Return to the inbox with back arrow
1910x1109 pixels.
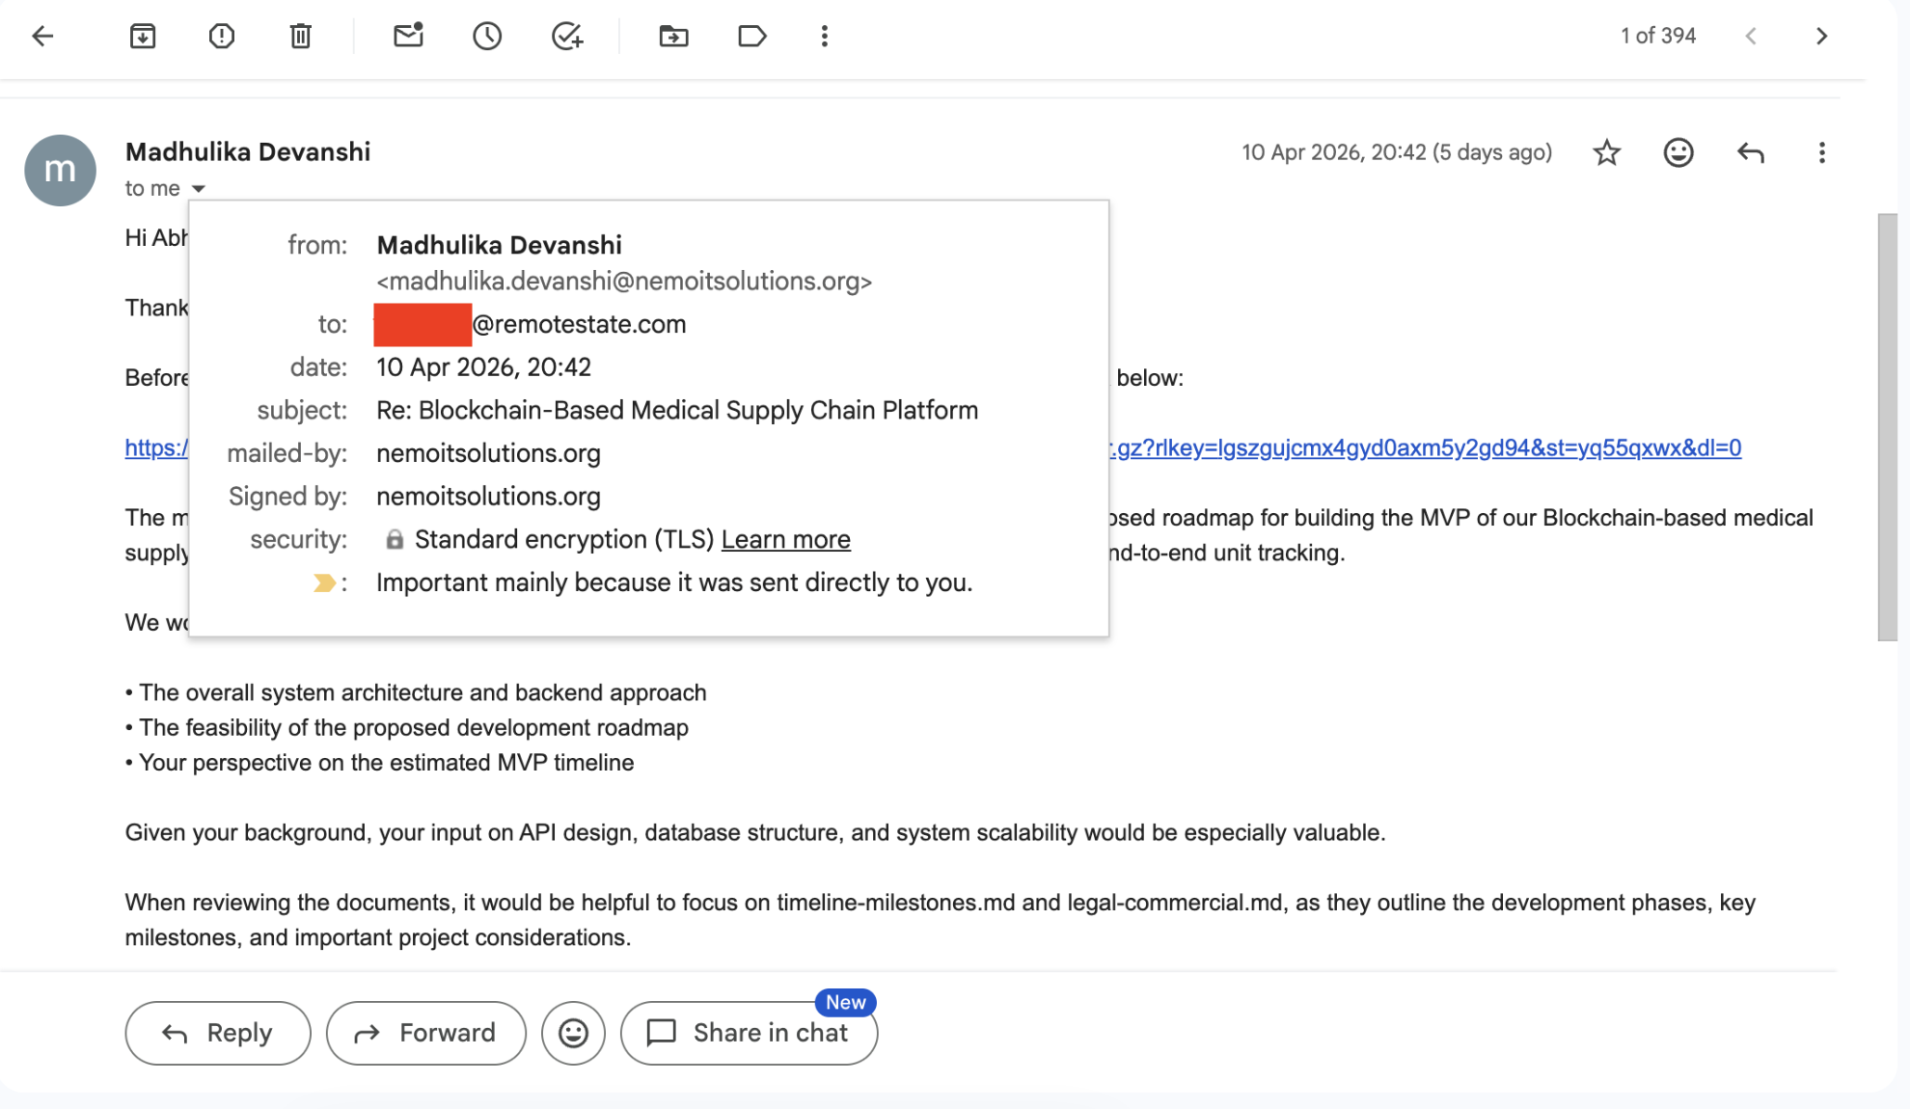[41, 36]
